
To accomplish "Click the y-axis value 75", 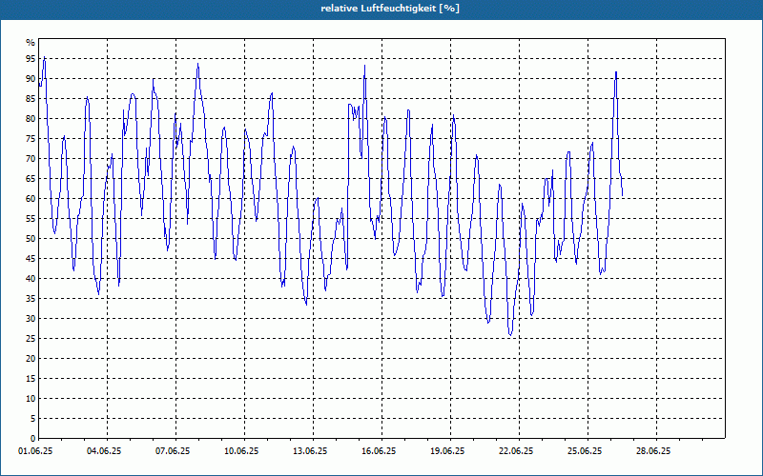I will pyautogui.click(x=31, y=138).
